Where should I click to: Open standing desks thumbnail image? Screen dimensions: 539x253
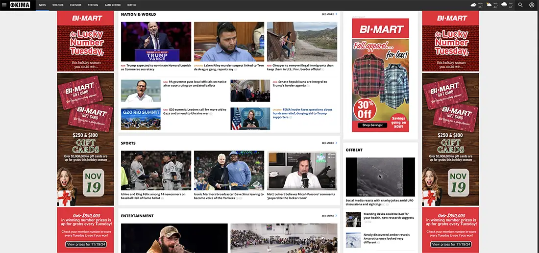pos(353,219)
